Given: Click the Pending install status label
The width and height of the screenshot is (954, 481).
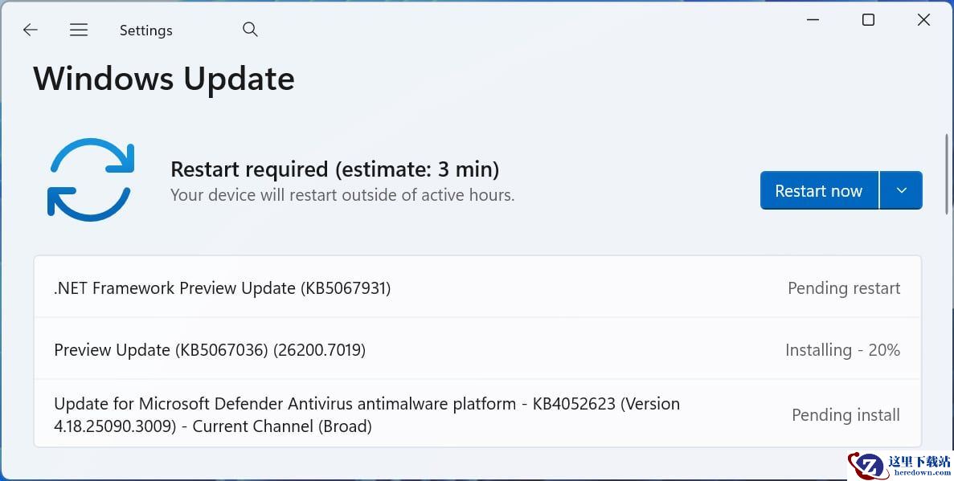Looking at the screenshot, I should tap(845, 415).
